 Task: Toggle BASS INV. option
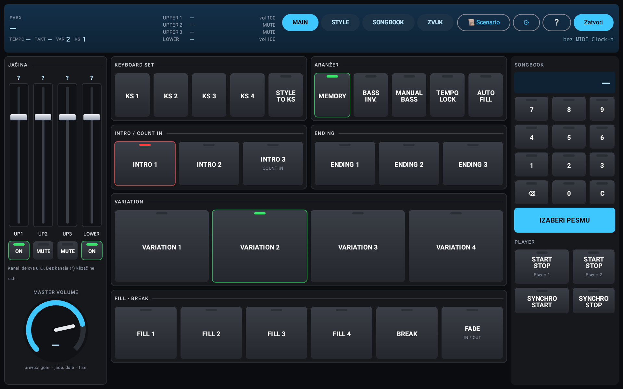[370, 95]
